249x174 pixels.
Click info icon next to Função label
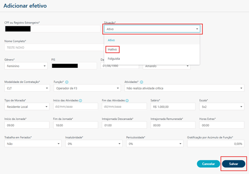tap(67, 82)
